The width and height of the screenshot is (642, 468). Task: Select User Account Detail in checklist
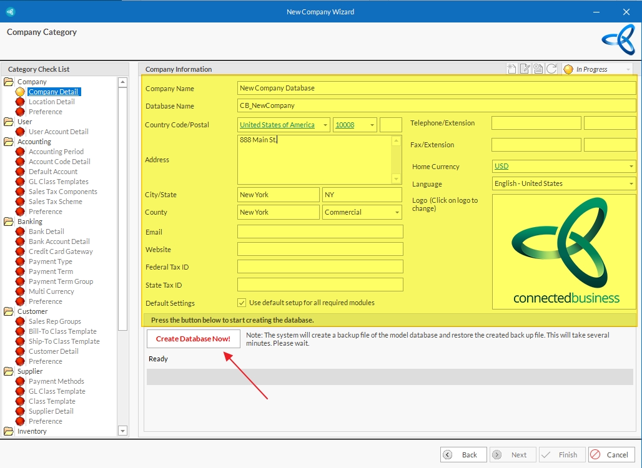coord(58,132)
